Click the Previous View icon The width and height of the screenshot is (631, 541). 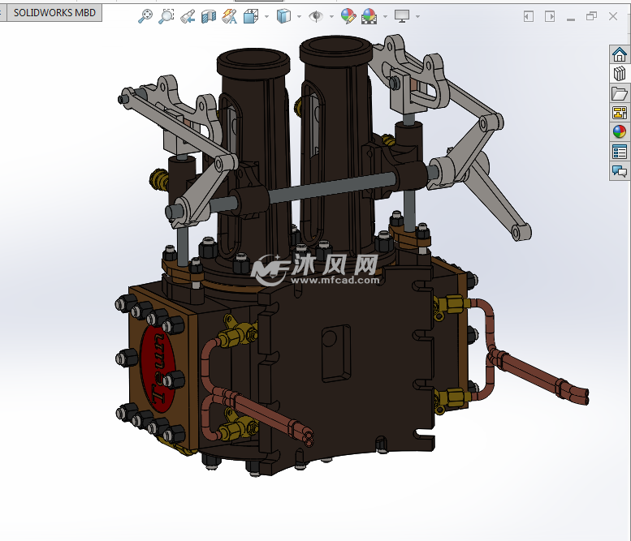point(188,15)
